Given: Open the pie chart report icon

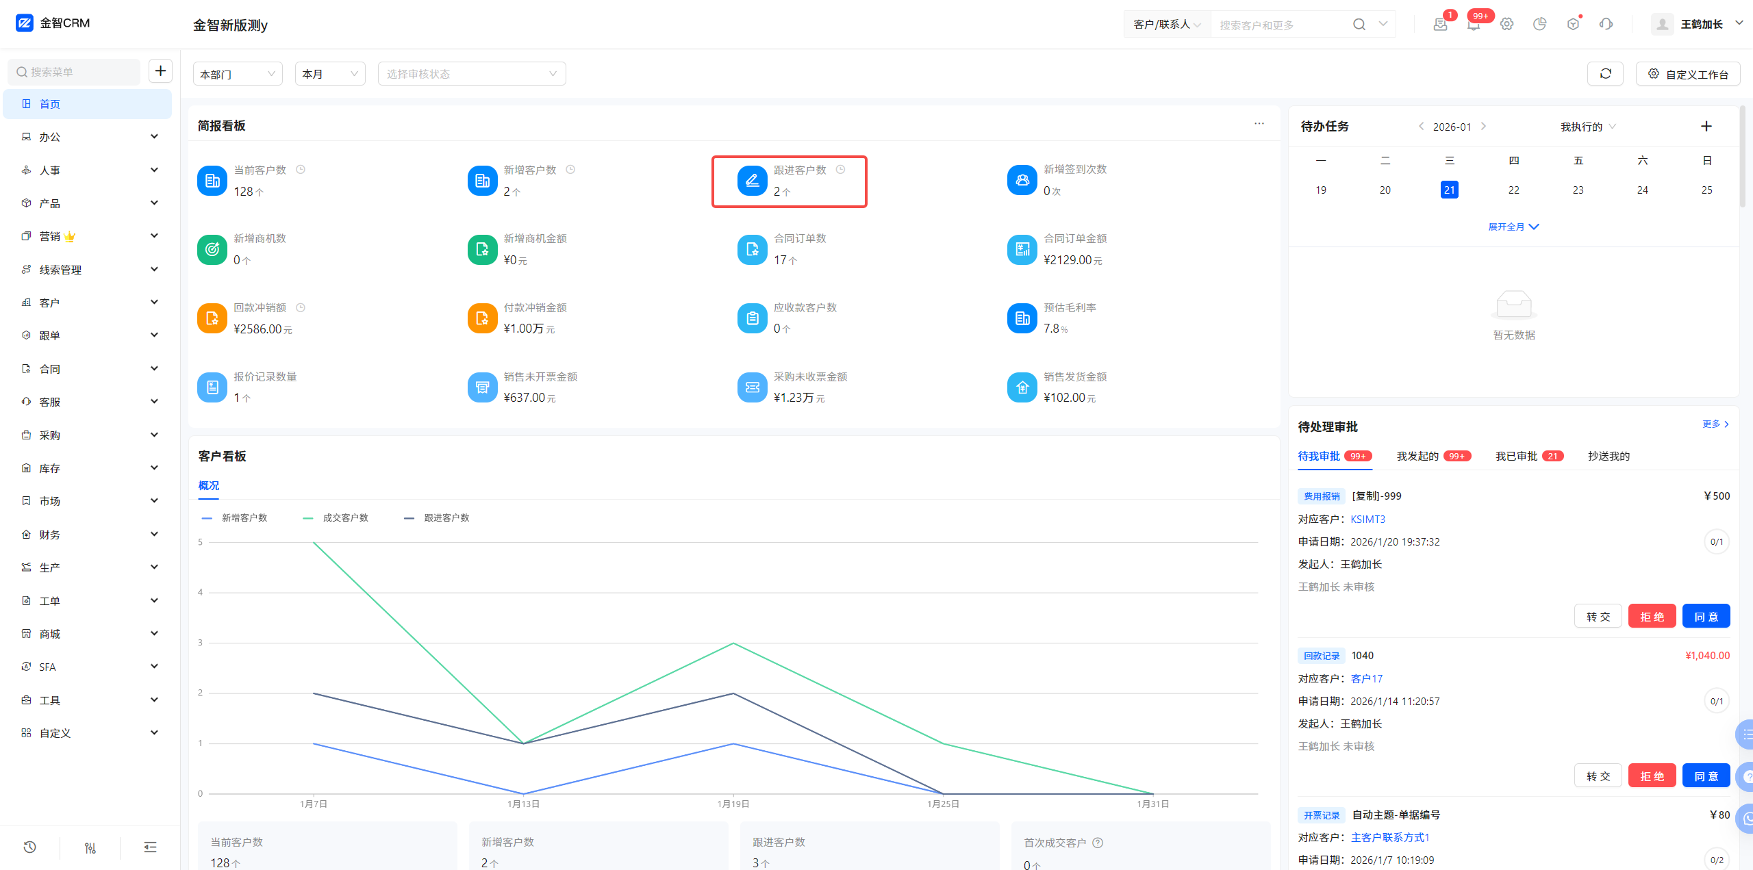Looking at the screenshot, I should click(1539, 25).
